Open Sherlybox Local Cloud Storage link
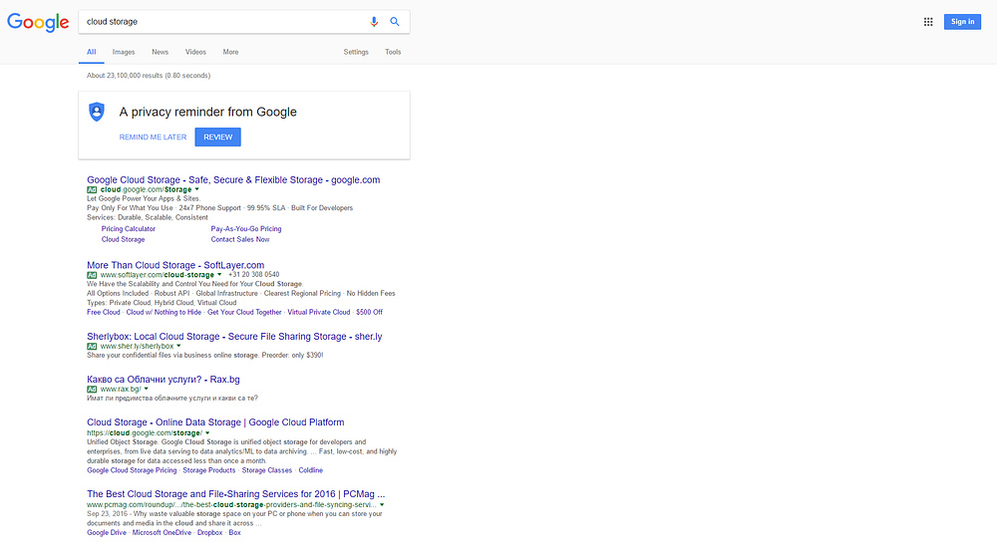 pos(234,336)
